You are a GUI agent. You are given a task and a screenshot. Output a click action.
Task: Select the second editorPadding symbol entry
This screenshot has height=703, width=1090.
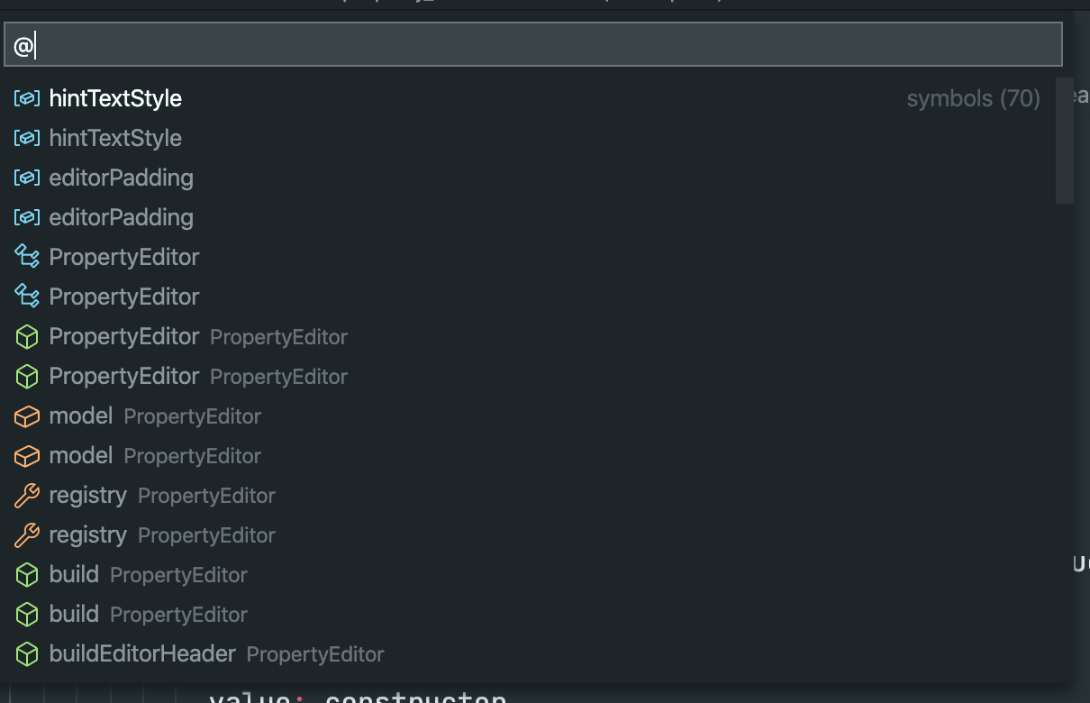click(x=530, y=217)
